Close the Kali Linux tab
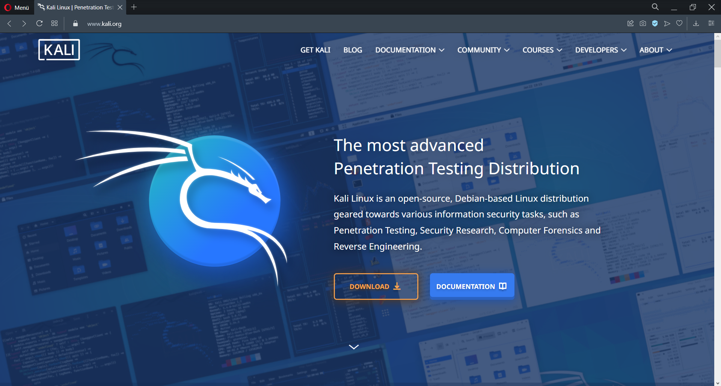 120,7
